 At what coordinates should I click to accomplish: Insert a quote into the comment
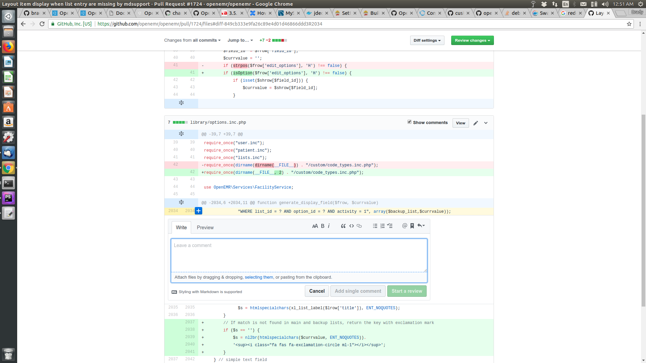click(x=343, y=226)
